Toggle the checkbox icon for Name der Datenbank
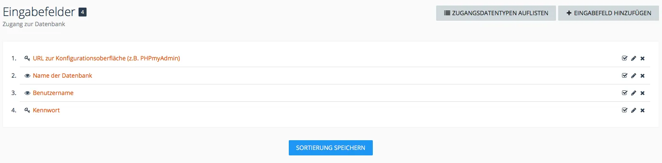The image size is (662, 163). tap(625, 76)
